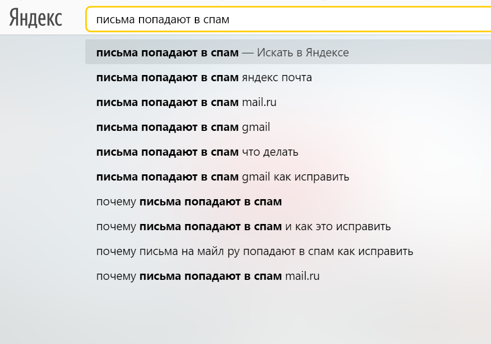
Task: Pick suggestion 'почему письма попадают в спам mail.ru'
Action: pos(208,276)
